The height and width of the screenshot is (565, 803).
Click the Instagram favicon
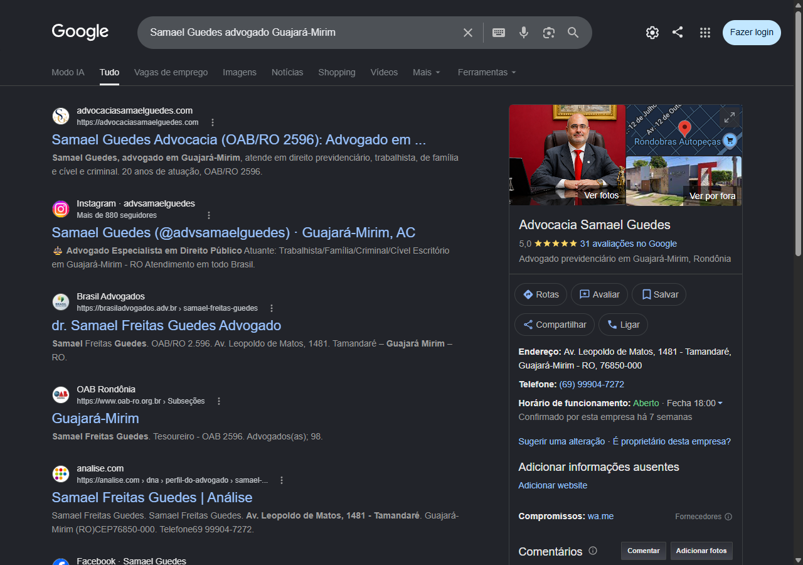tap(61, 209)
